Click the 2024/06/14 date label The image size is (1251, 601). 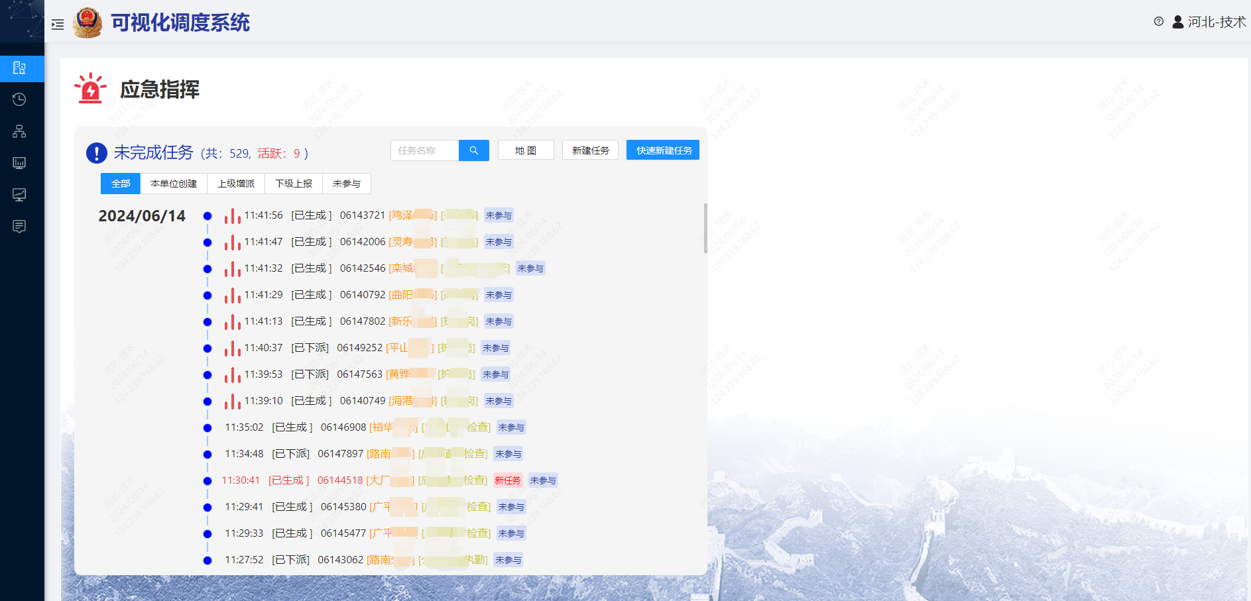[142, 216]
